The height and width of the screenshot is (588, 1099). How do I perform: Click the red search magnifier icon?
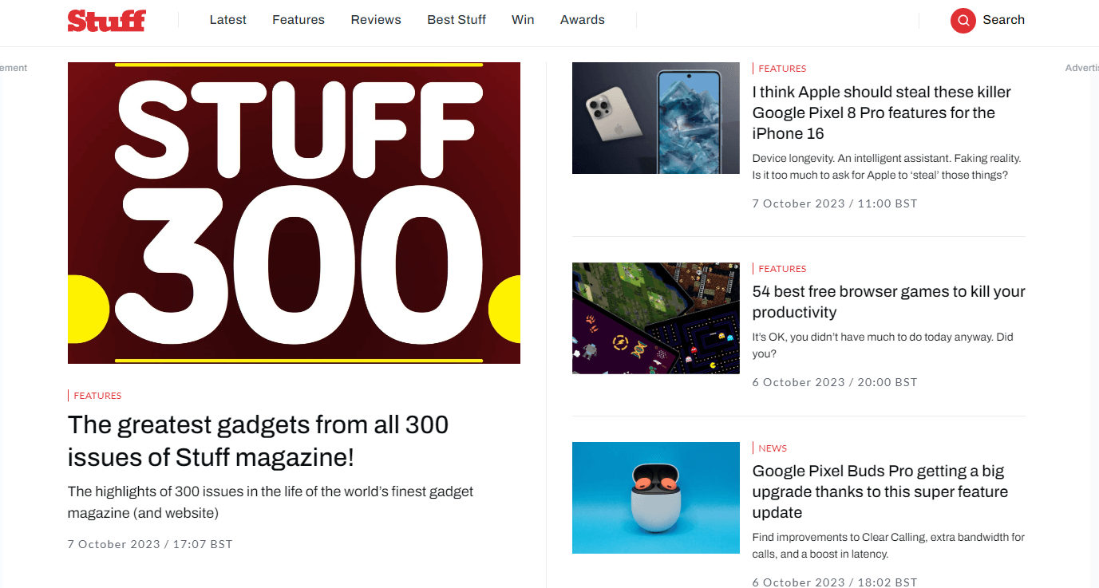point(963,20)
